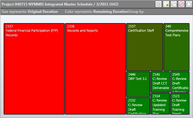Screen dimensions: 193x118
Task: Click the copy pages icon
Action: click(x=189, y=4)
